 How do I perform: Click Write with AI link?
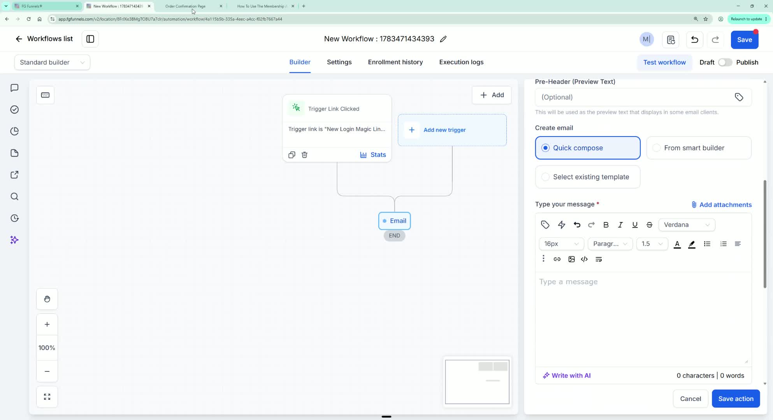pos(567,376)
